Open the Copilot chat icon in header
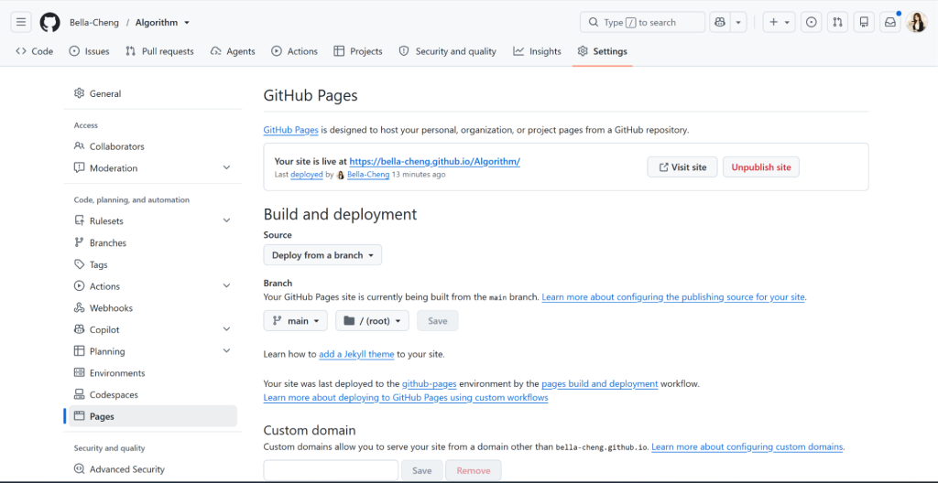The width and height of the screenshot is (938, 483). tap(720, 22)
